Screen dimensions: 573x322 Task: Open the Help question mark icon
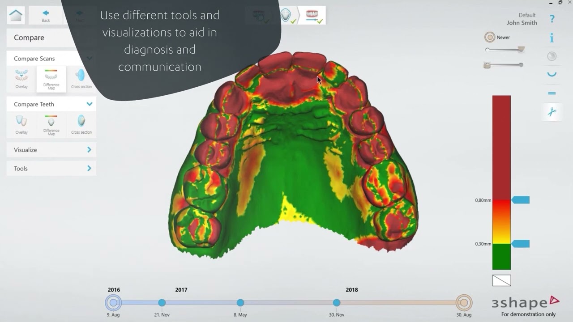point(552,19)
